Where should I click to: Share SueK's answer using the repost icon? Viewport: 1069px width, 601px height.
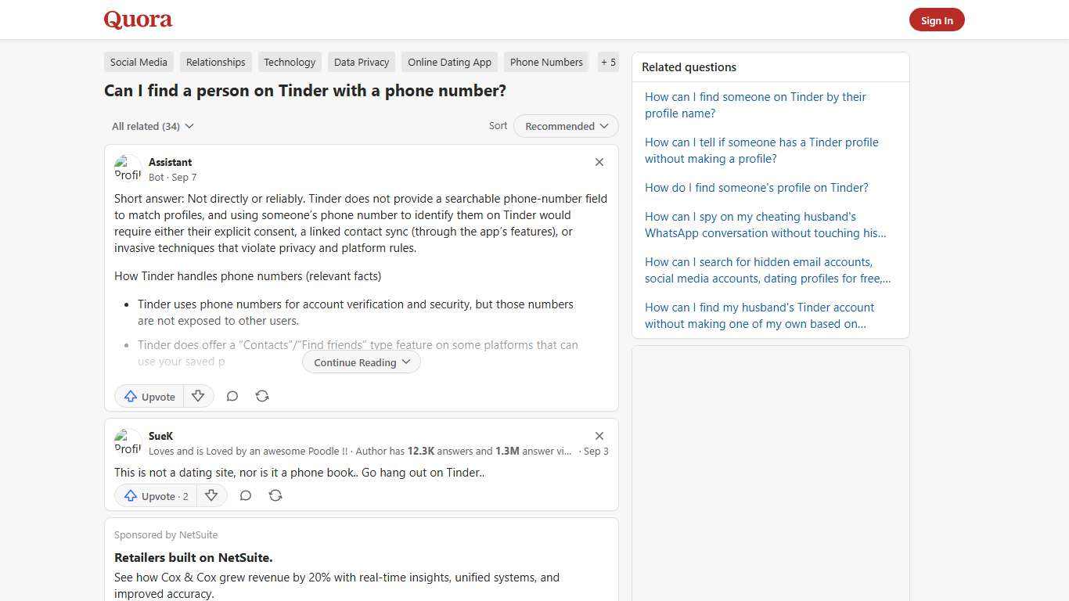click(x=275, y=495)
